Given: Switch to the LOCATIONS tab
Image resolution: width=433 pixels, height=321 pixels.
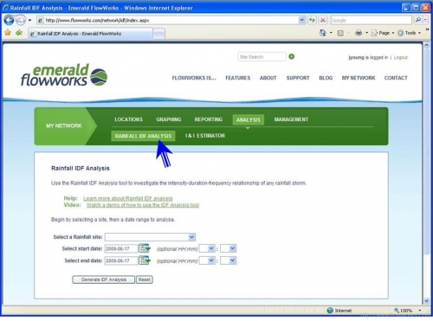Looking at the screenshot, I should point(128,119).
